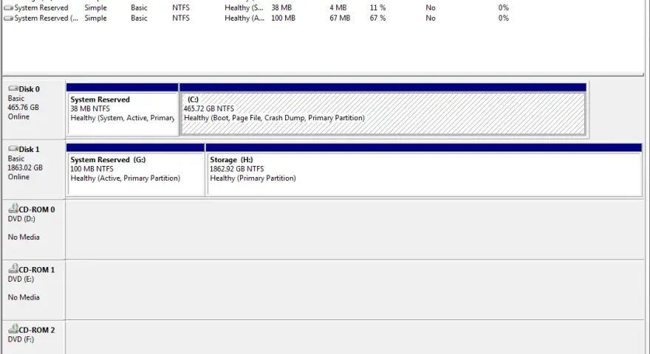Screen dimensions: 650x354
Task: Click the '4 MB' free space cell
Action: pos(338,8)
